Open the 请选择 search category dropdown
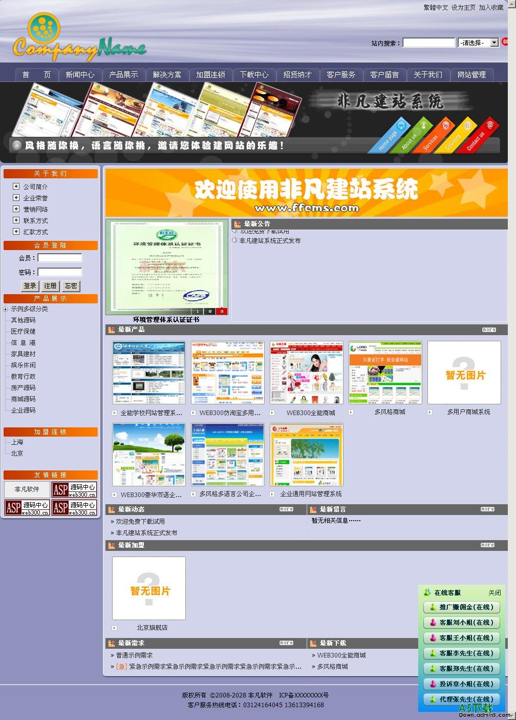516x720 pixels. tap(479, 43)
